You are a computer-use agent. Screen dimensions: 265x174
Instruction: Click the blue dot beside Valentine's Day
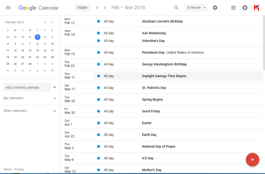click(99, 41)
